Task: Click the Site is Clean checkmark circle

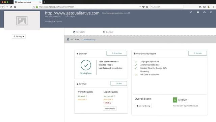Action: (x=86, y=65)
